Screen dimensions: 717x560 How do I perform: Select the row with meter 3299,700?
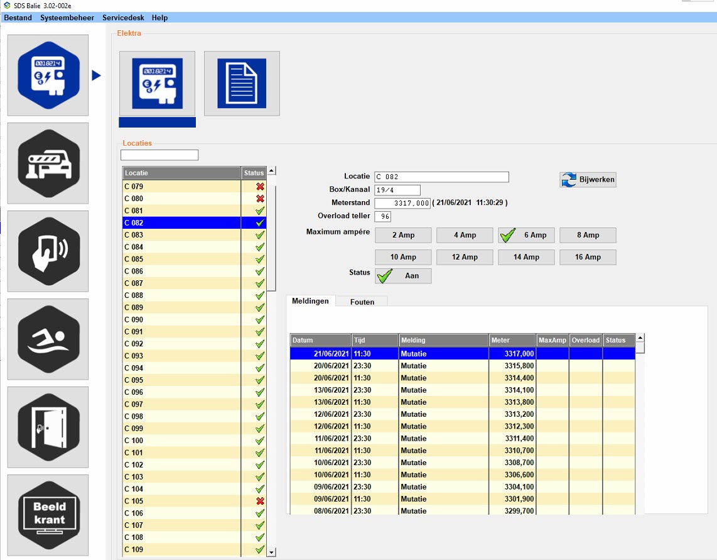pyautogui.click(x=463, y=510)
